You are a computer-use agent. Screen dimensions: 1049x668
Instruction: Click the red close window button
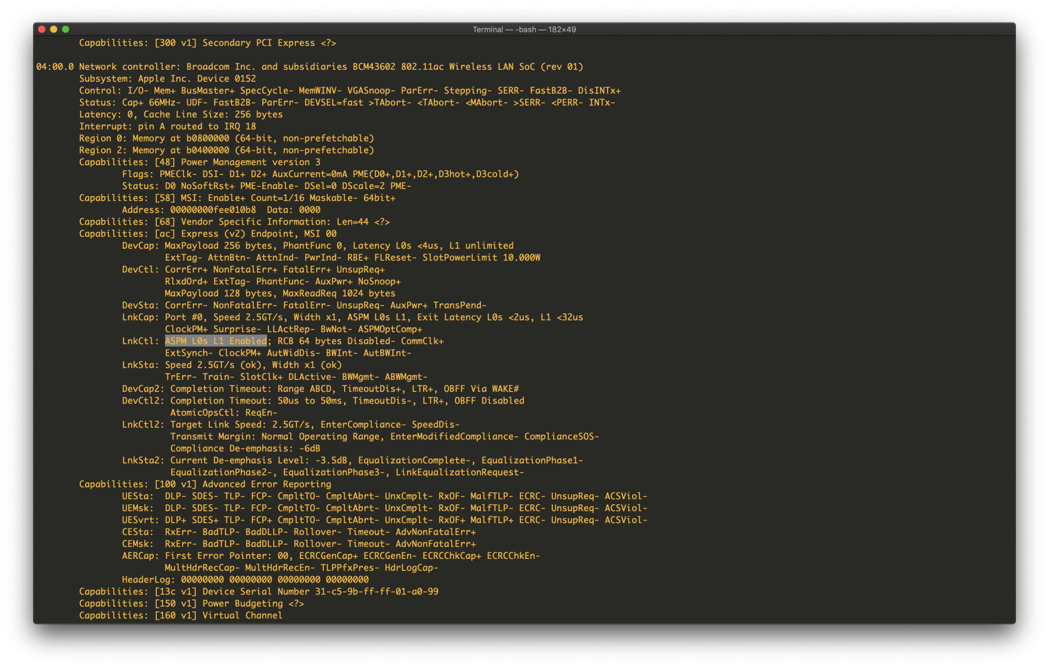click(x=42, y=29)
